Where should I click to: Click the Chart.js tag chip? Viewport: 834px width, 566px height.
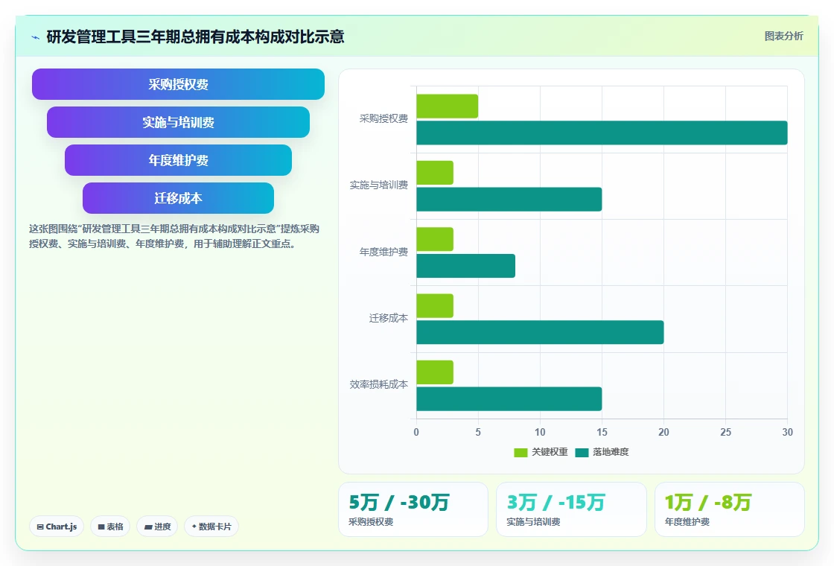pyautogui.click(x=57, y=527)
